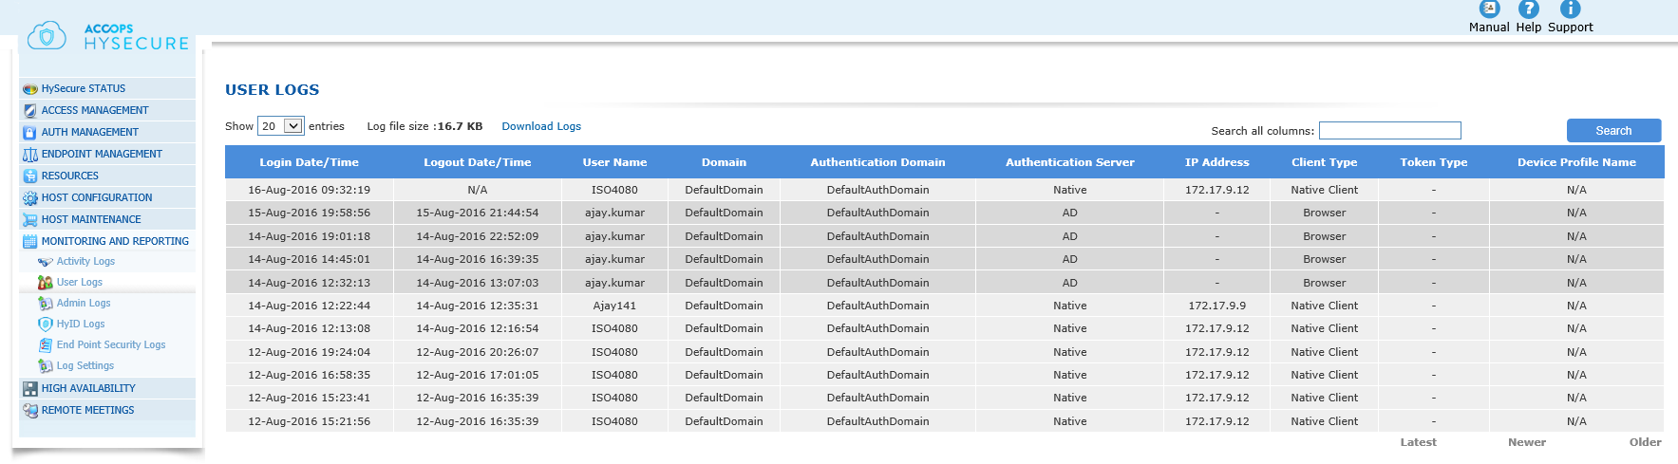
Task: Expand the HOST CONFIGURATION section
Action: [x=97, y=197]
